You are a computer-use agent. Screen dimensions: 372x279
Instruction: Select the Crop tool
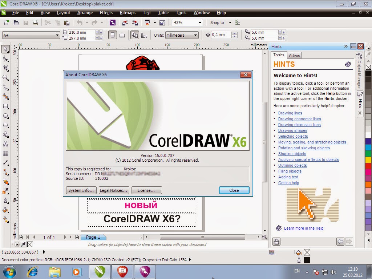click(5, 68)
